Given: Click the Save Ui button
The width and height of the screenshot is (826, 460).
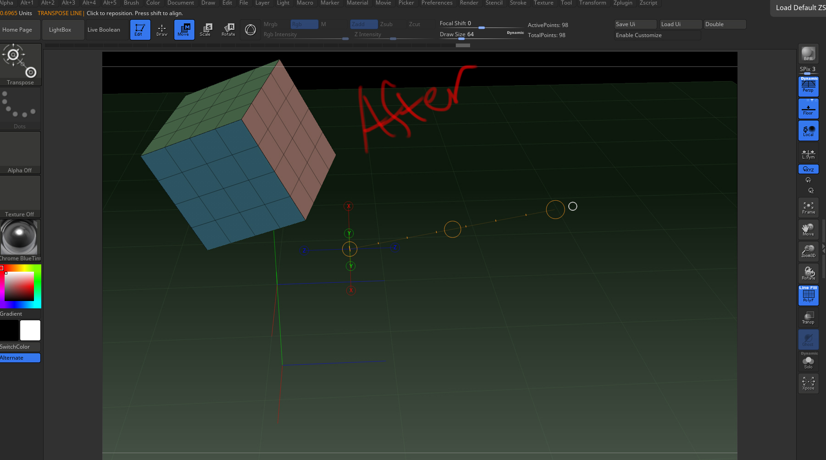Looking at the screenshot, I should 636,24.
